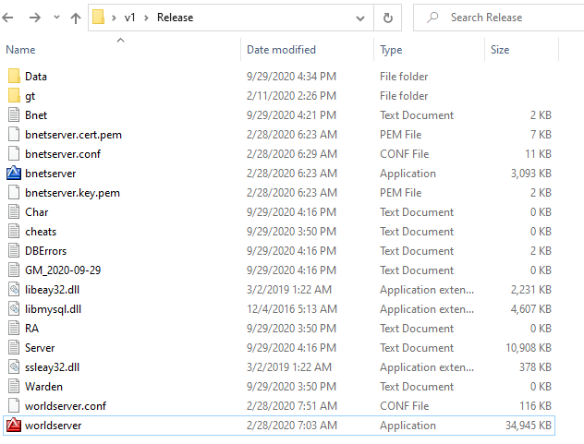
Task: Expand the chevron before v1 in the path
Action: coord(114,18)
